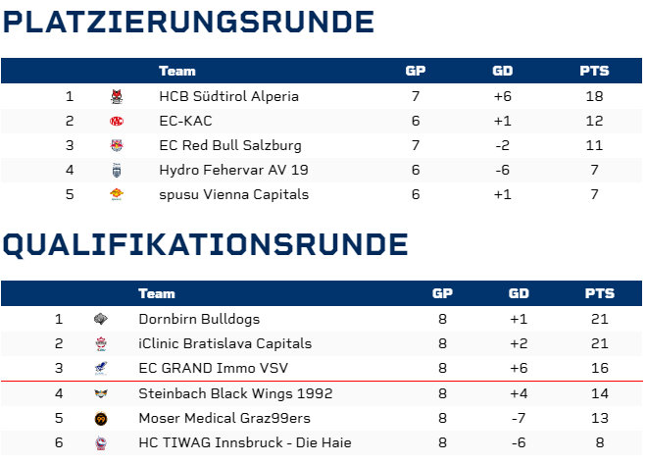Click the spusu Vienna Capitals logo

tap(117, 194)
